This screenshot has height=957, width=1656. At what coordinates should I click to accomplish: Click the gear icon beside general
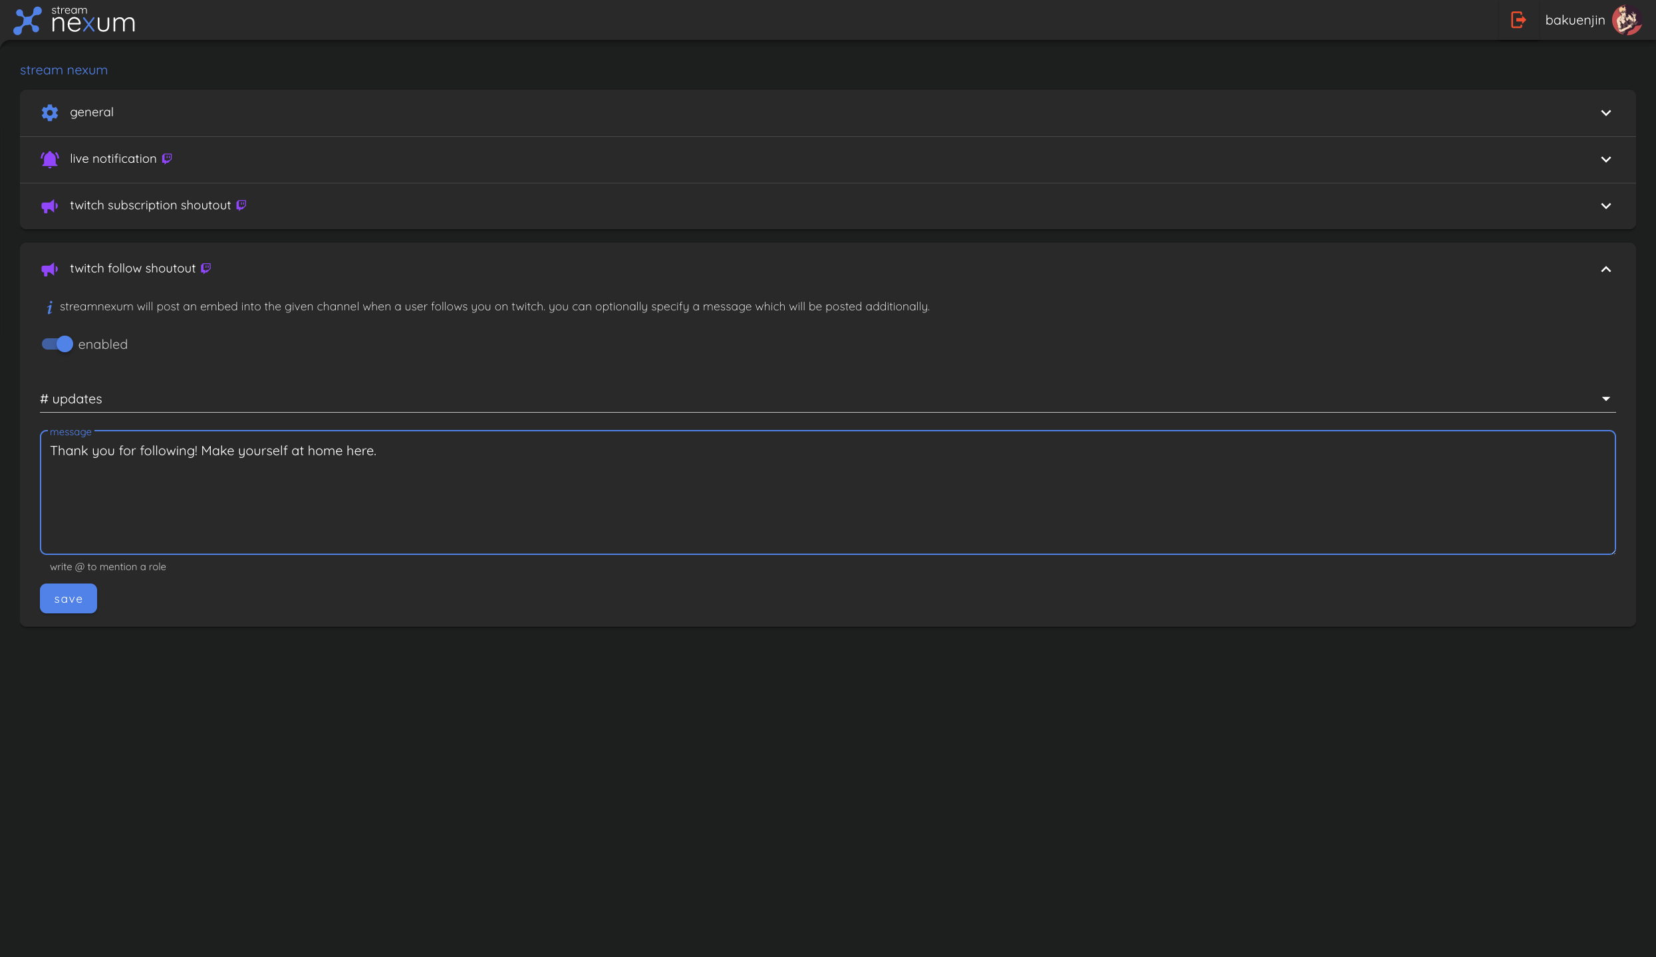pyautogui.click(x=49, y=112)
